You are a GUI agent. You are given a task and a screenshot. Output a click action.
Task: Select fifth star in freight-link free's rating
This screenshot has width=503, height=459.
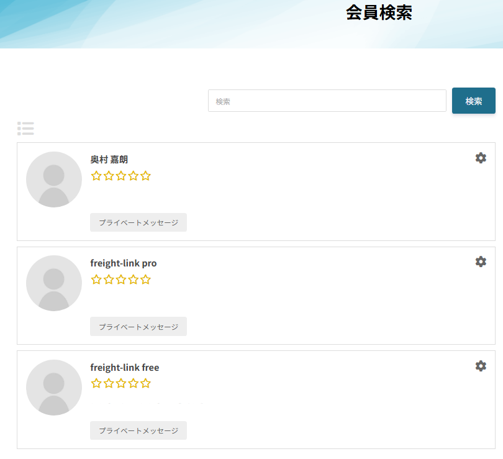pos(145,383)
